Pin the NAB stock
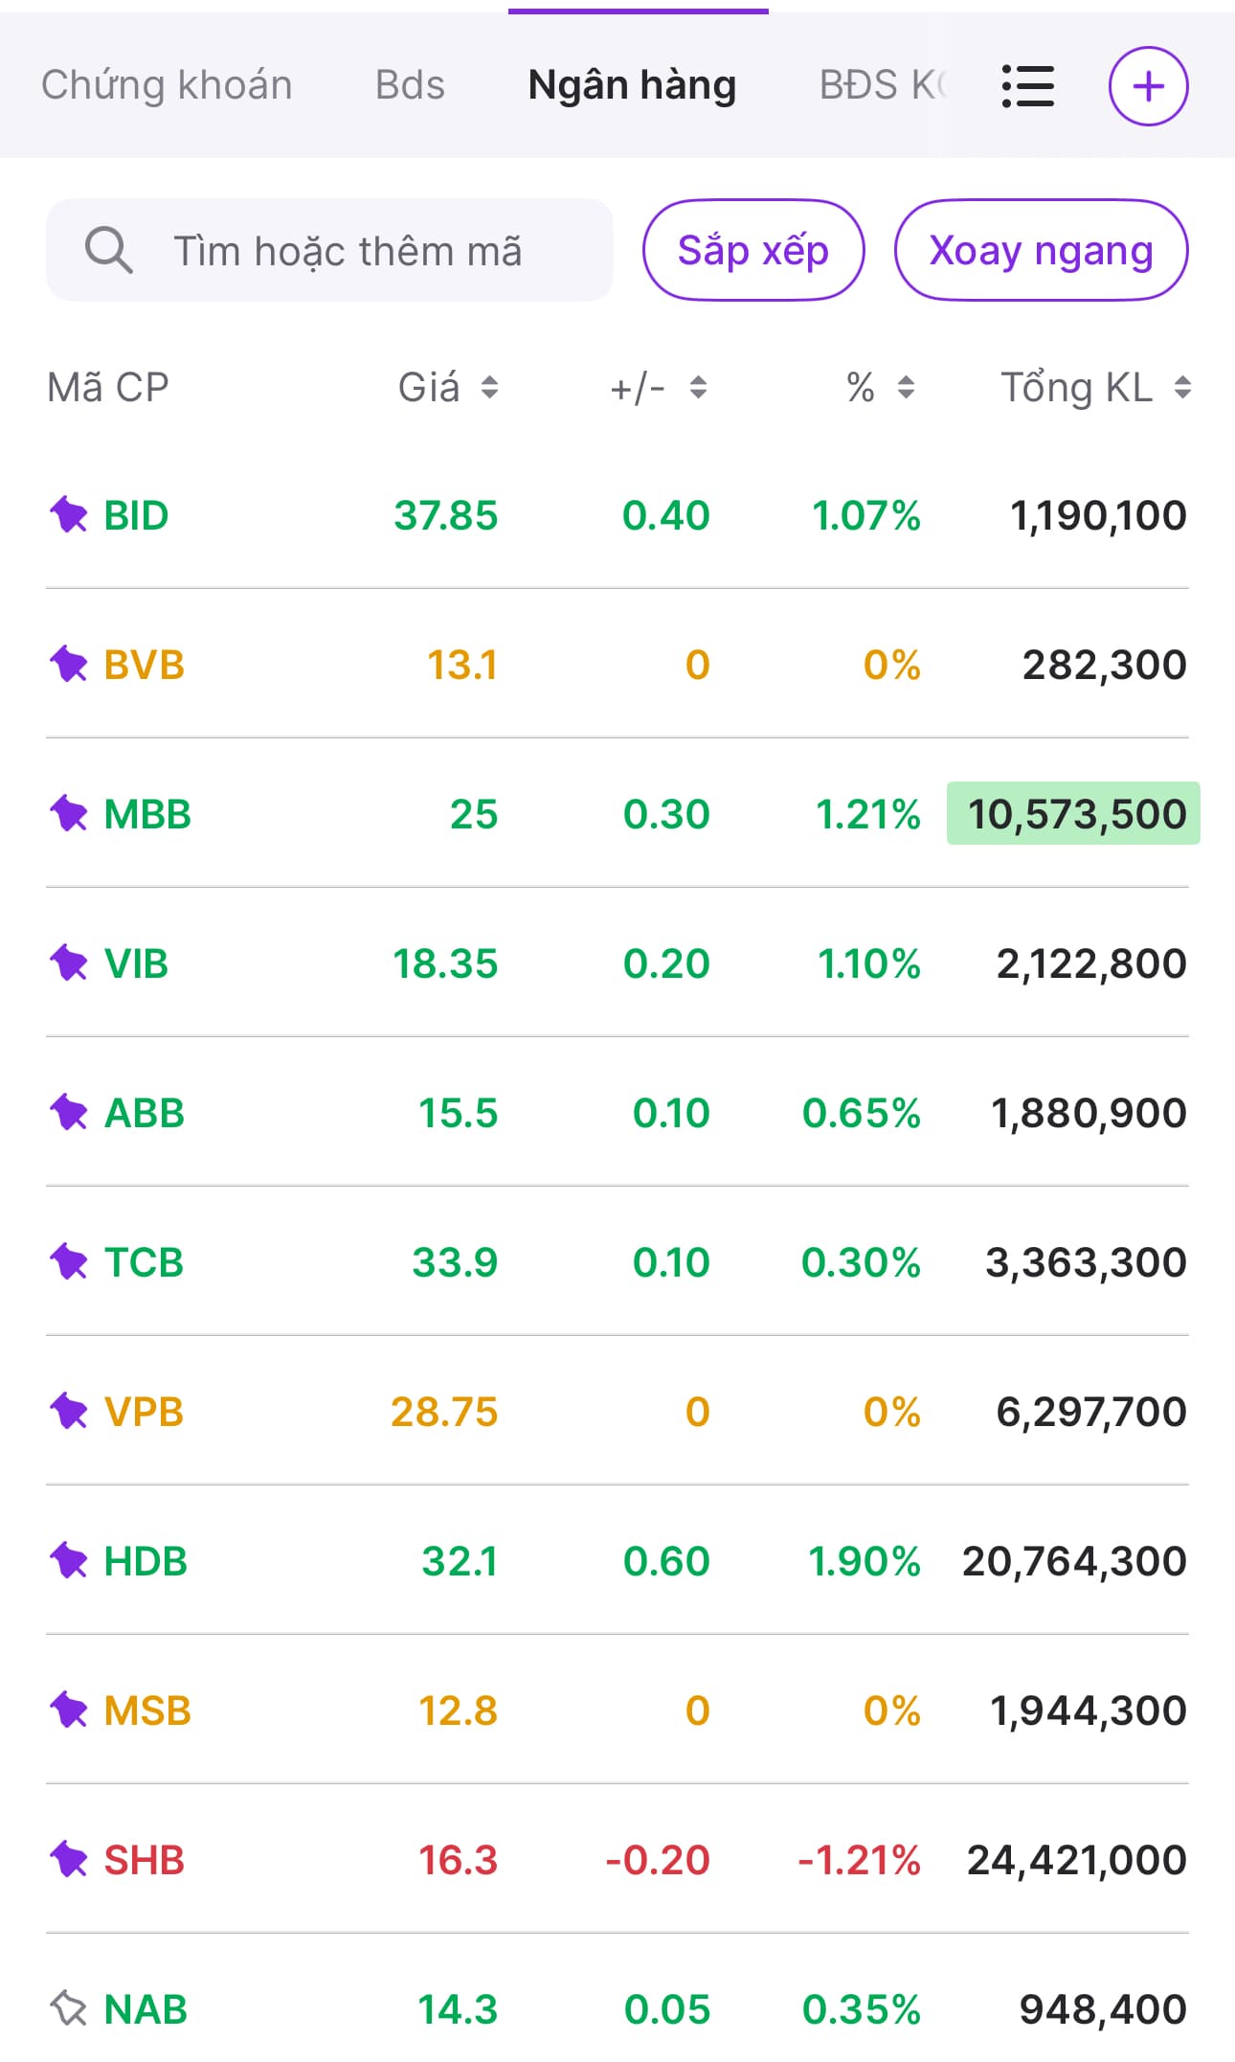This screenshot has width=1235, height=2062. tap(69, 2008)
